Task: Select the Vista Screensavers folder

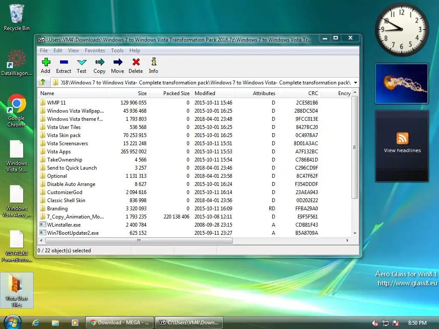Action: [194, 143]
